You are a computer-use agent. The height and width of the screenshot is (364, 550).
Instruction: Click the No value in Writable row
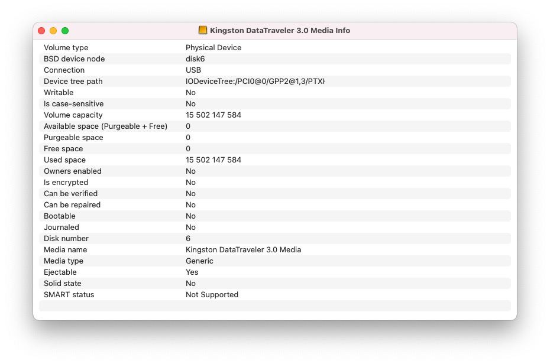coord(190,93)
